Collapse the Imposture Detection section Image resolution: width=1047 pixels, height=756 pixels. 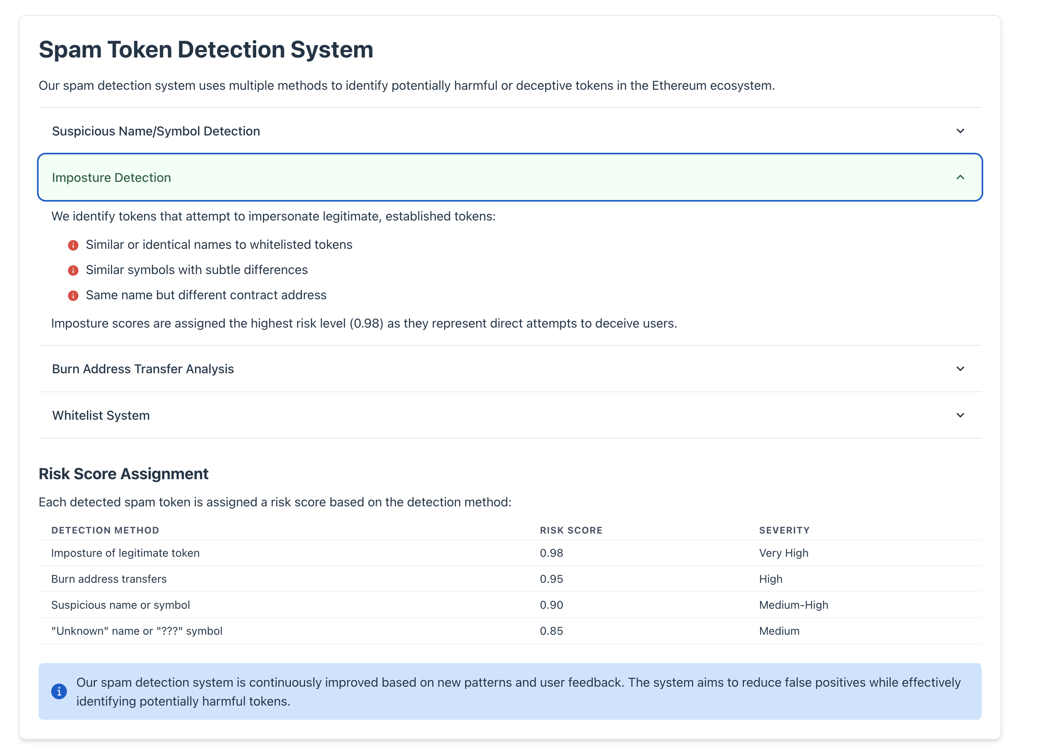pos(508,177)
